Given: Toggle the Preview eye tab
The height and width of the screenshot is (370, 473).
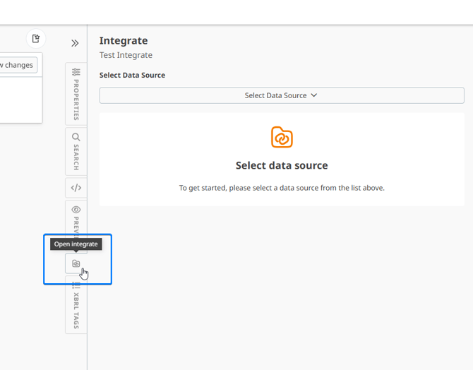Looking at the screenshot, I should [x=76, y=217].
